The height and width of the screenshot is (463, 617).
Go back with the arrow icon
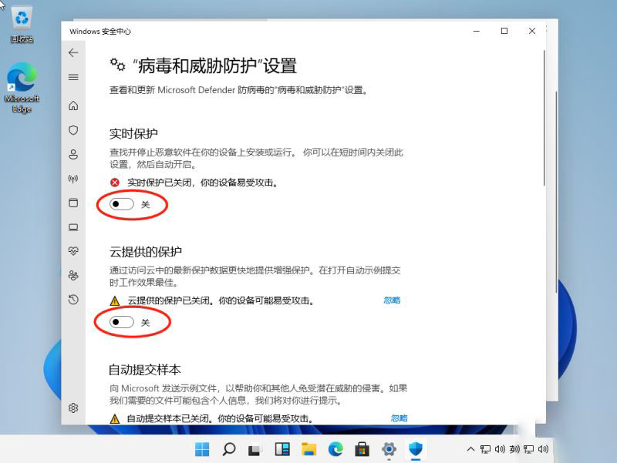click(x=73, y=52)
